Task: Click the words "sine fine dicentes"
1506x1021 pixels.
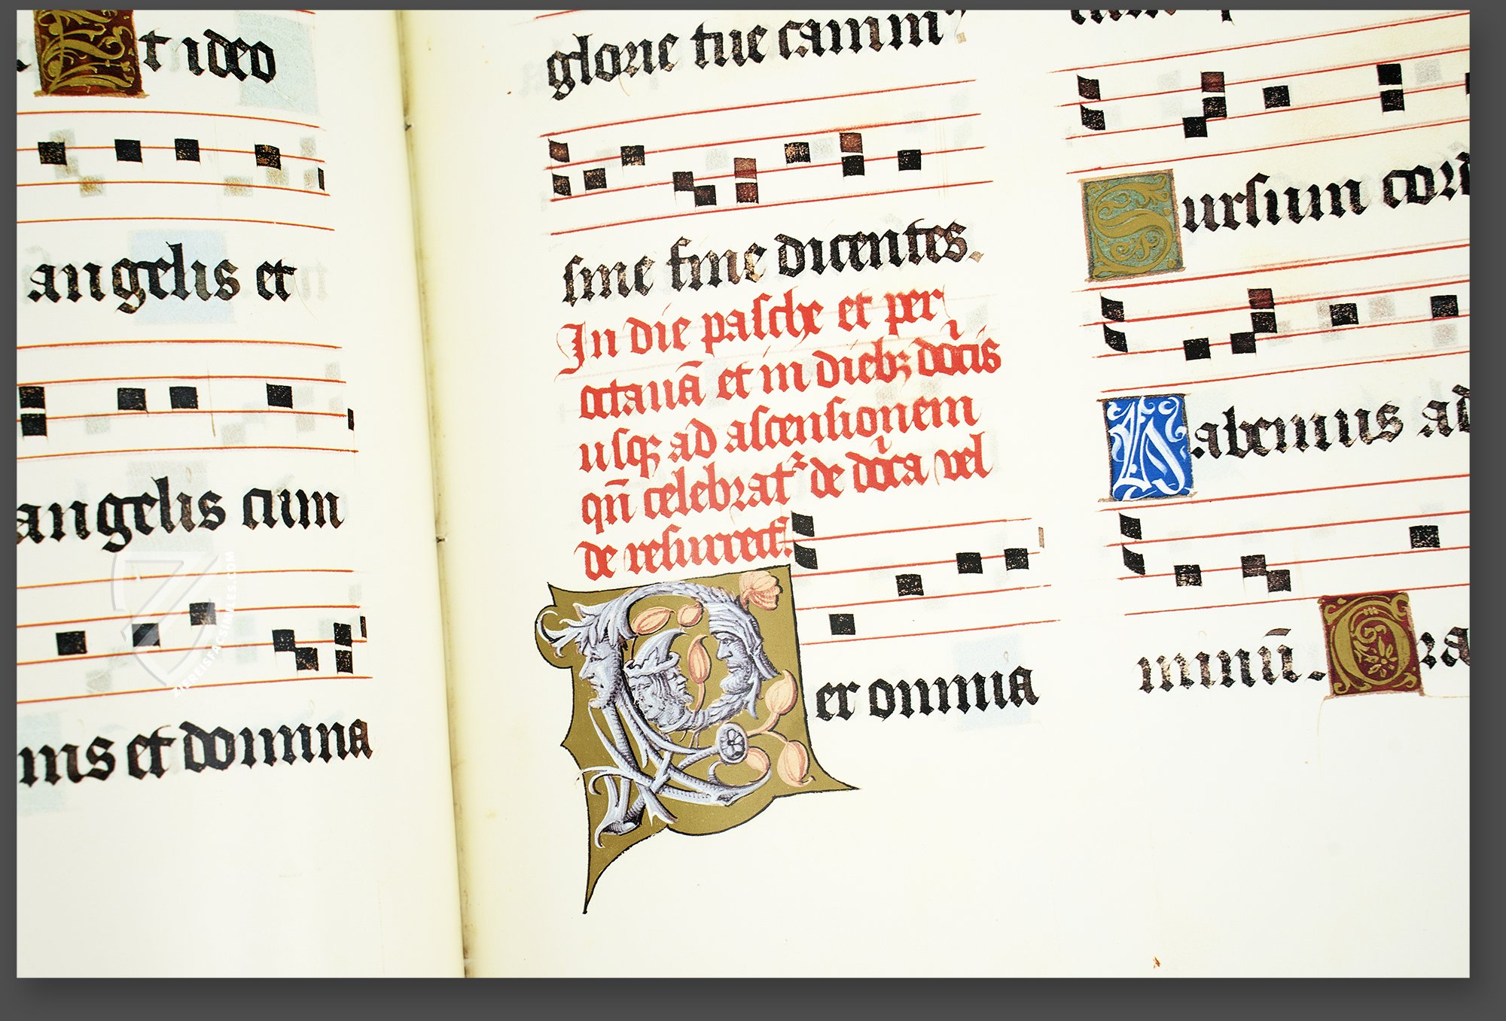Action: click(x=764, y=263)
